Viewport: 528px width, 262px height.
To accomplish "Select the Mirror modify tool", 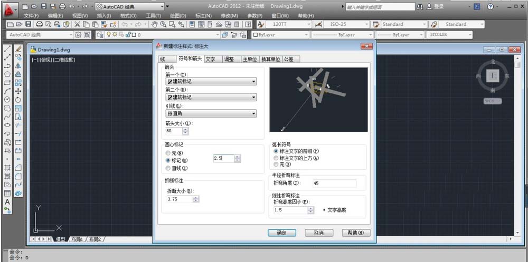I will (x=18, y=65).
